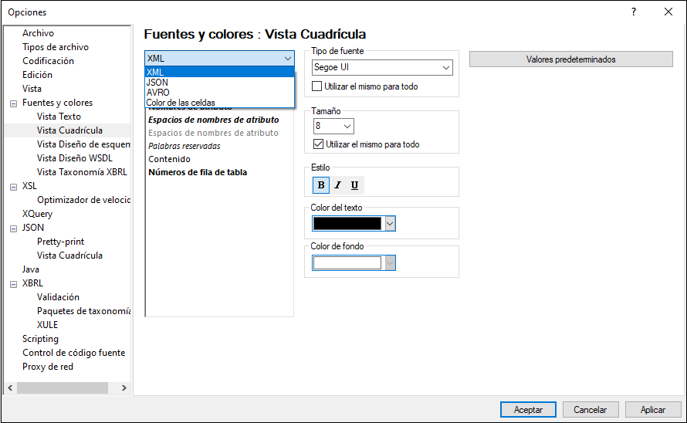Screen dimensions: 687x423
Task: Click black Color del texto swatch
Action: click(x=347, y=224)
